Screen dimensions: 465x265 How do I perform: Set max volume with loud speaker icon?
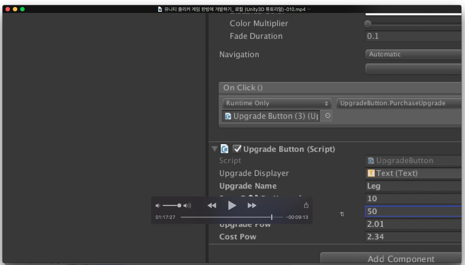(x=187, y=206)
